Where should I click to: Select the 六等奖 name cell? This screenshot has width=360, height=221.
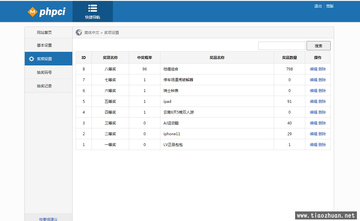click(x=110, y=90)
